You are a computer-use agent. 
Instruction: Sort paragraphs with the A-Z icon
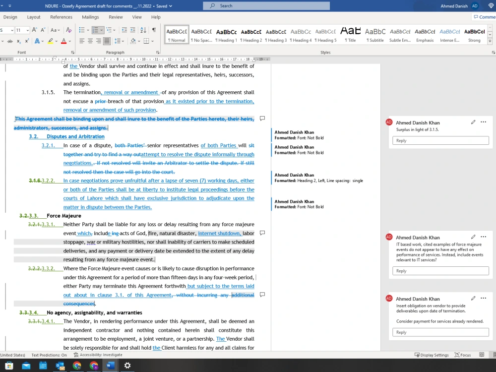[x=143, y=30]
